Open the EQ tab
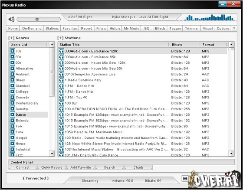This screenshot has width=243, height=190. coord(147,28)
